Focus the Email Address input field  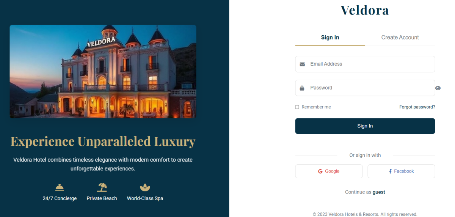tap(365, 64)
